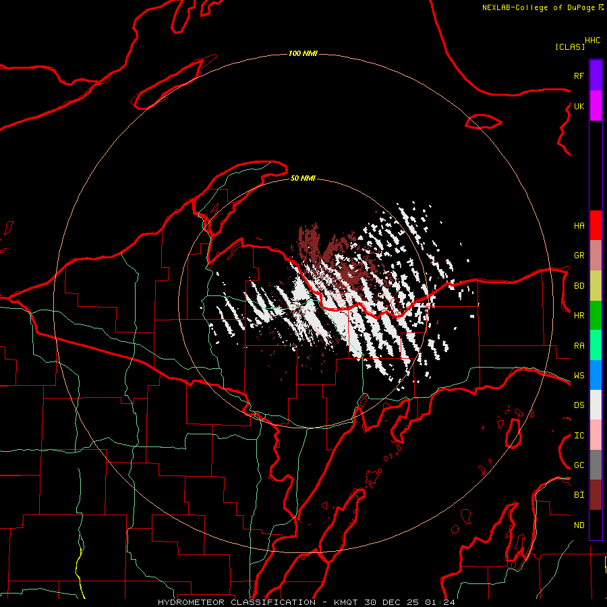Click the HA legend label
Viewport: 607px width, 607px height.
click(579, 225)
